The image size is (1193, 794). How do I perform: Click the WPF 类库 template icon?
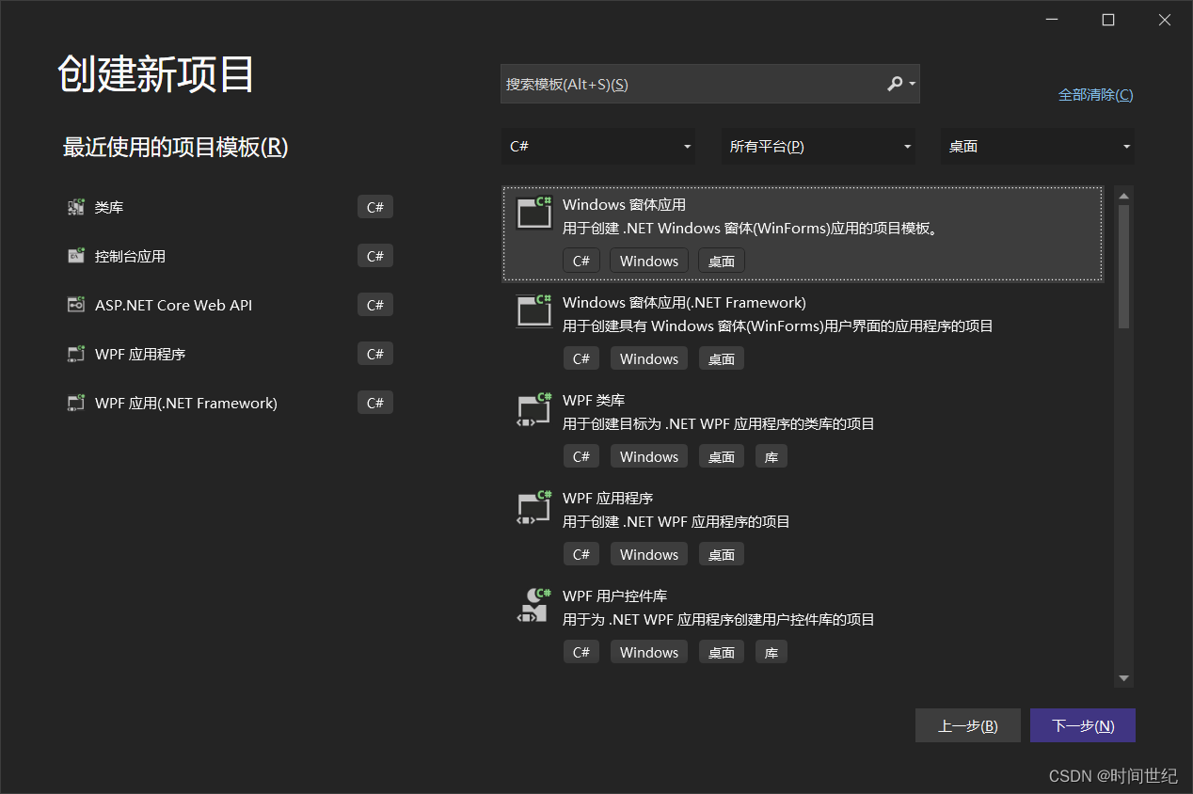(533, 408)
